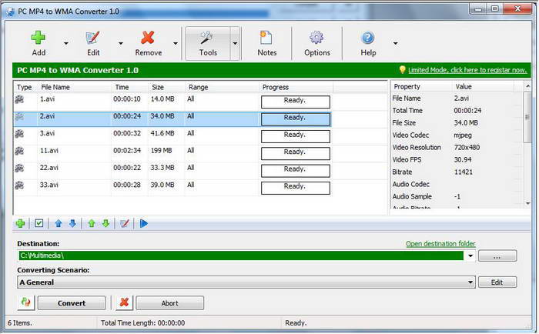Click the red X Remove toolbar button
Viewport: 539px width, 334px height.
(148, 44)
